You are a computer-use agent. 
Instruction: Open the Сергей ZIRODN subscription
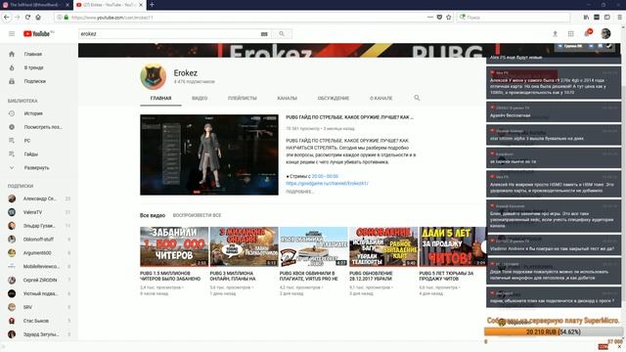click(39, 281)
